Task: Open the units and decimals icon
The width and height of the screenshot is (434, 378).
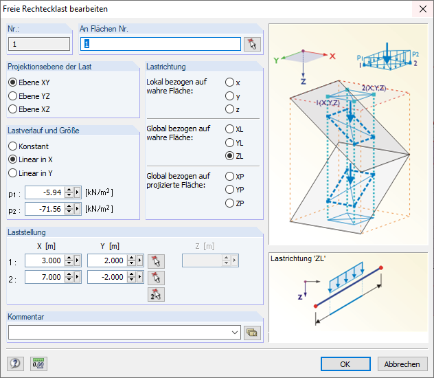Action: pyautogui.click(x=38, y=364)
